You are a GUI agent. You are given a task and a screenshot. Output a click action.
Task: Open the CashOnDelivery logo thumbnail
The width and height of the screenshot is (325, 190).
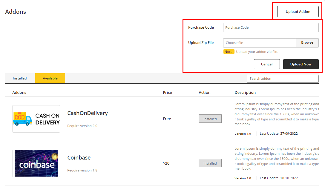coord(36,119)
